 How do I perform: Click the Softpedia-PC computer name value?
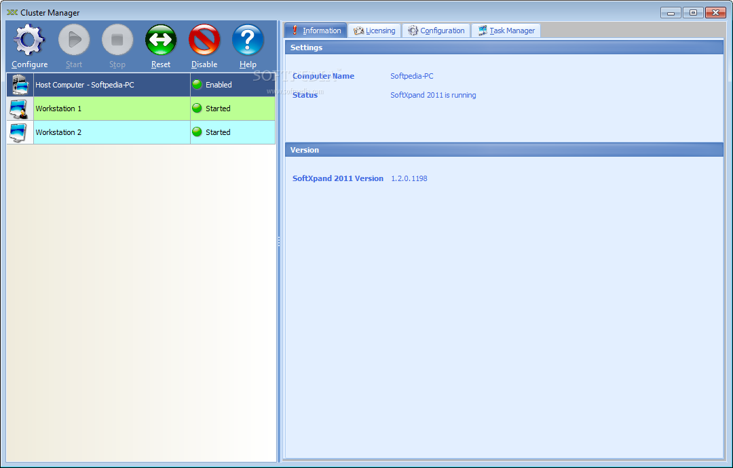412,76
